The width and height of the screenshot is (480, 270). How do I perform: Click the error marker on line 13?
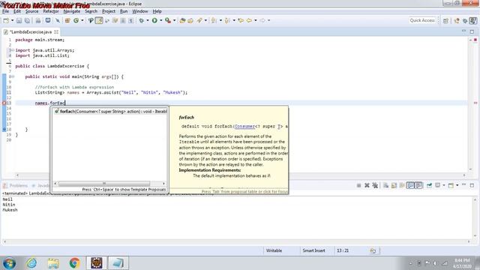pyautogui.click(x=4, y=103)
